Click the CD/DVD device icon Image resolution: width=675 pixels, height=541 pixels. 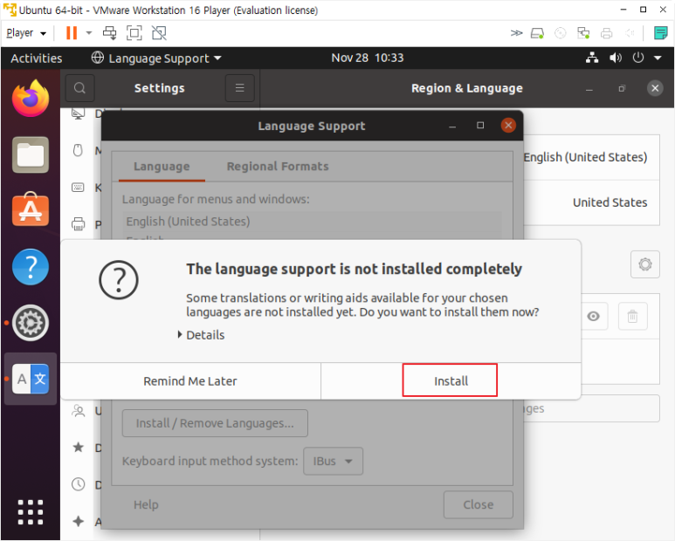click(x=560, y=33)
